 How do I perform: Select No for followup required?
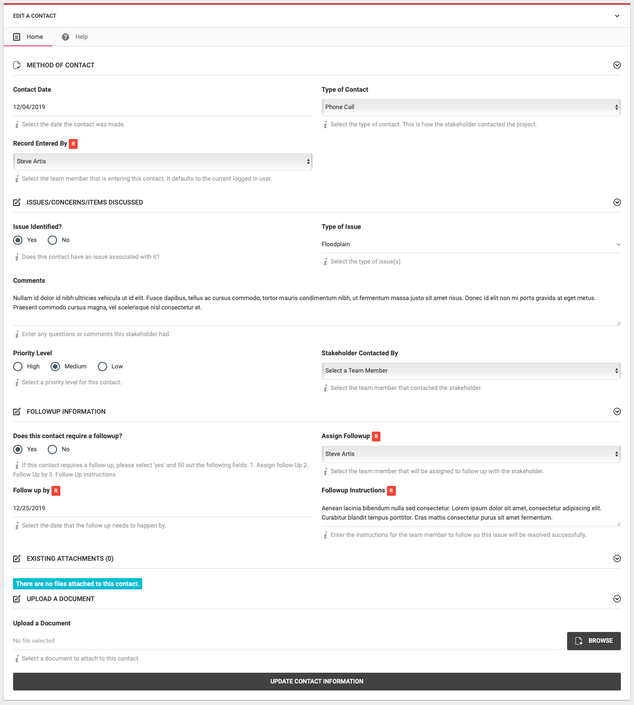pos(52,449)
